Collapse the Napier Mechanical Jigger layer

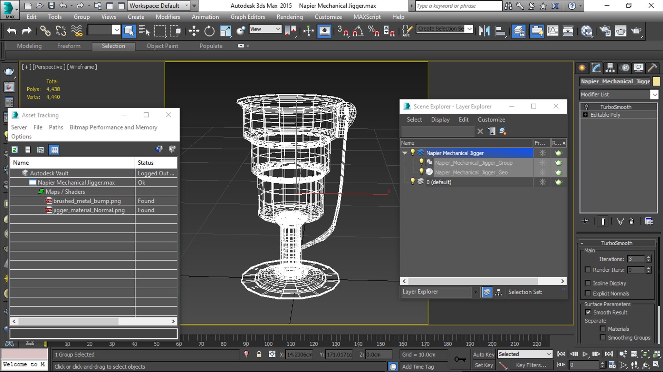(405, 153)
